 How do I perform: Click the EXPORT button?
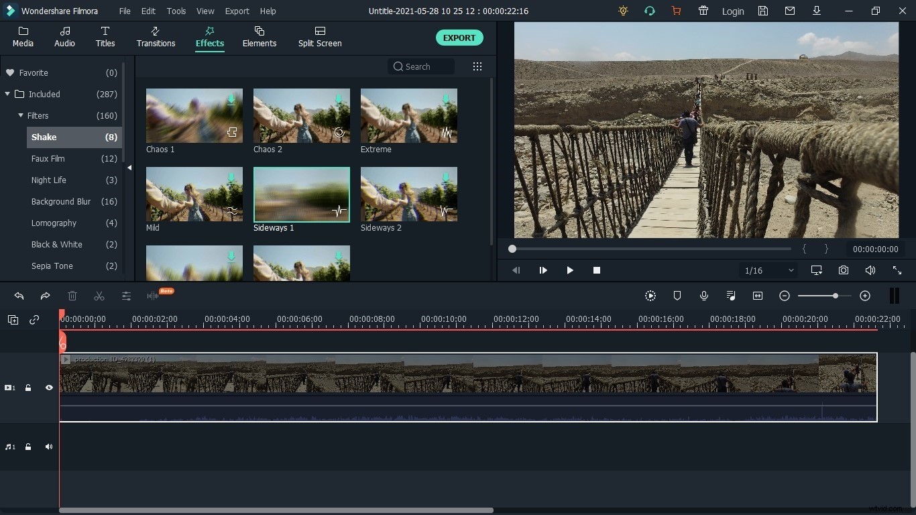click(459, 38)
